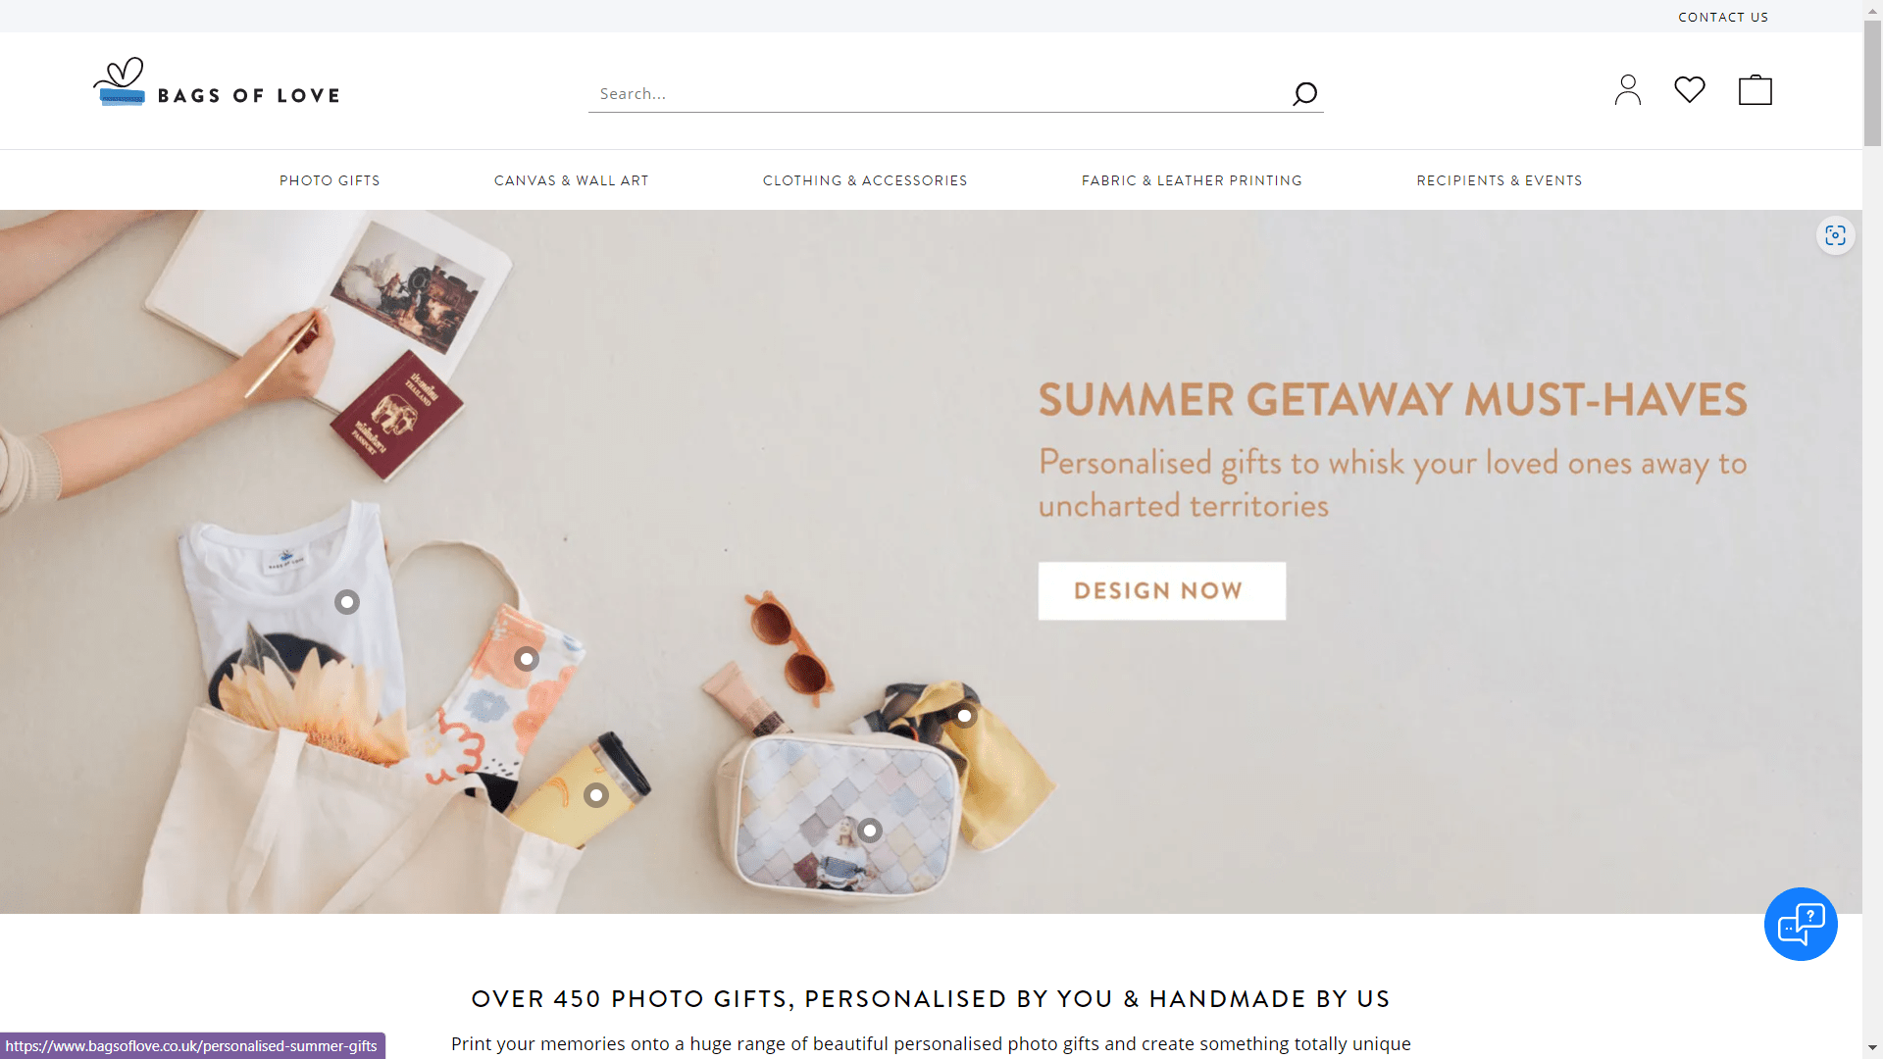Viewport: 1883px width, 1059px height.
Task: Open the blue help chat bubble
Action: pyautogui.click(x=1801, y=924)
